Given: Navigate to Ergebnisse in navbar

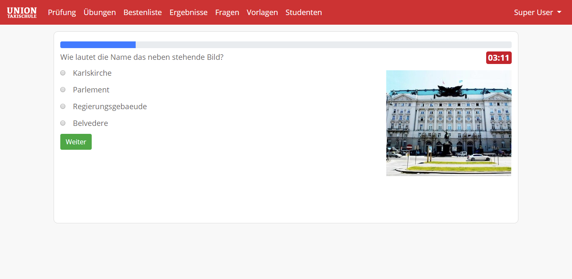Looking at the screenshot, I should click(x=188, y=13).
